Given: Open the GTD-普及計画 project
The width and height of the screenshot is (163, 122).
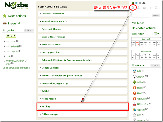Looking at the screenshot, I should [x=12, y=47].
